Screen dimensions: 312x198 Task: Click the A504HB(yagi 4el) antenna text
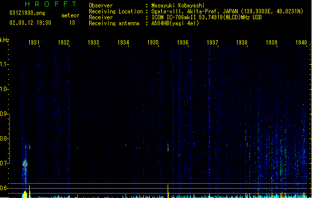(x=175, y=23)
